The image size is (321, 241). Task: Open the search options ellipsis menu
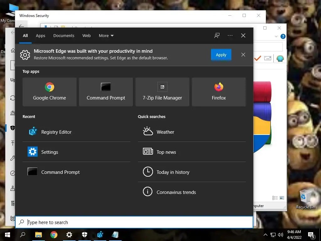click(x=230, y=35)
